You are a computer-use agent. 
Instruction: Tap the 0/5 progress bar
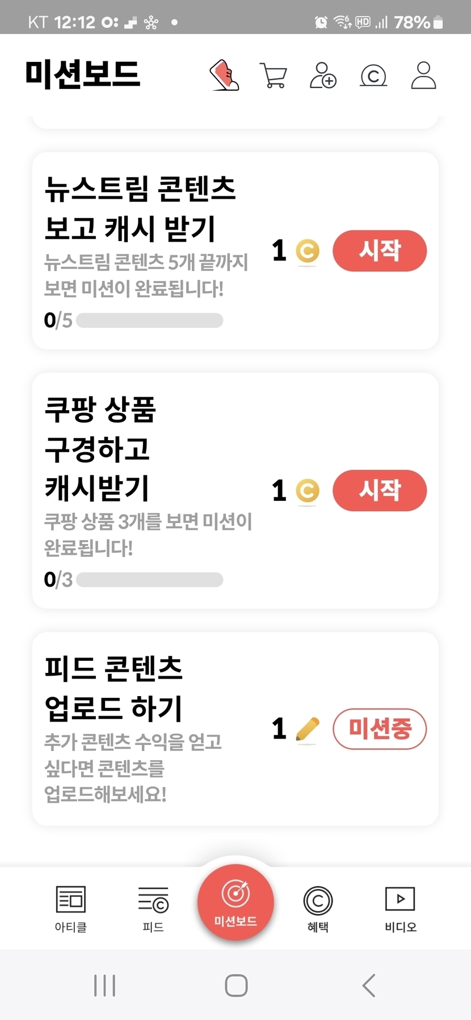(x=149, y=321)
